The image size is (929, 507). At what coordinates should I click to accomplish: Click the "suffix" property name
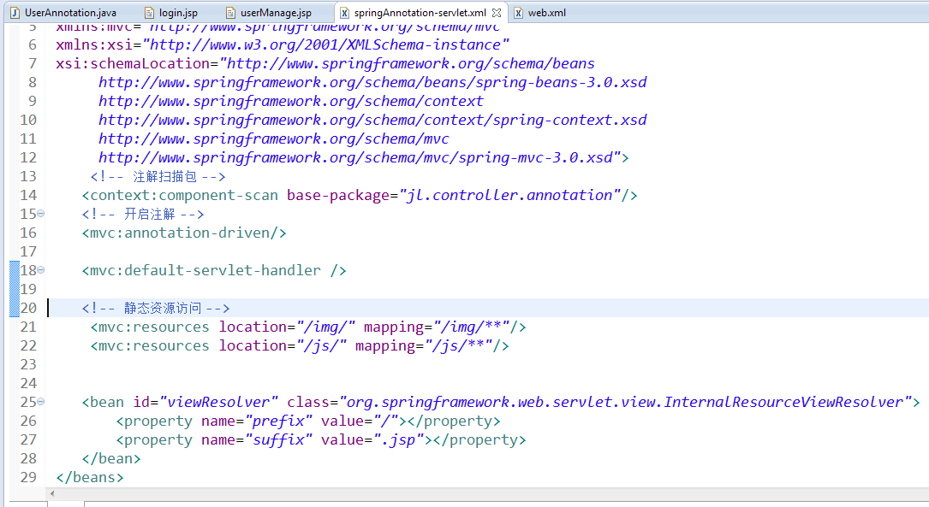[278, 440]
